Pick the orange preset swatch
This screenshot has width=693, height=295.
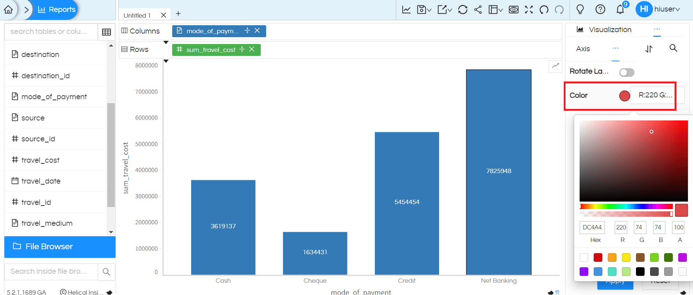pos(612,257)
